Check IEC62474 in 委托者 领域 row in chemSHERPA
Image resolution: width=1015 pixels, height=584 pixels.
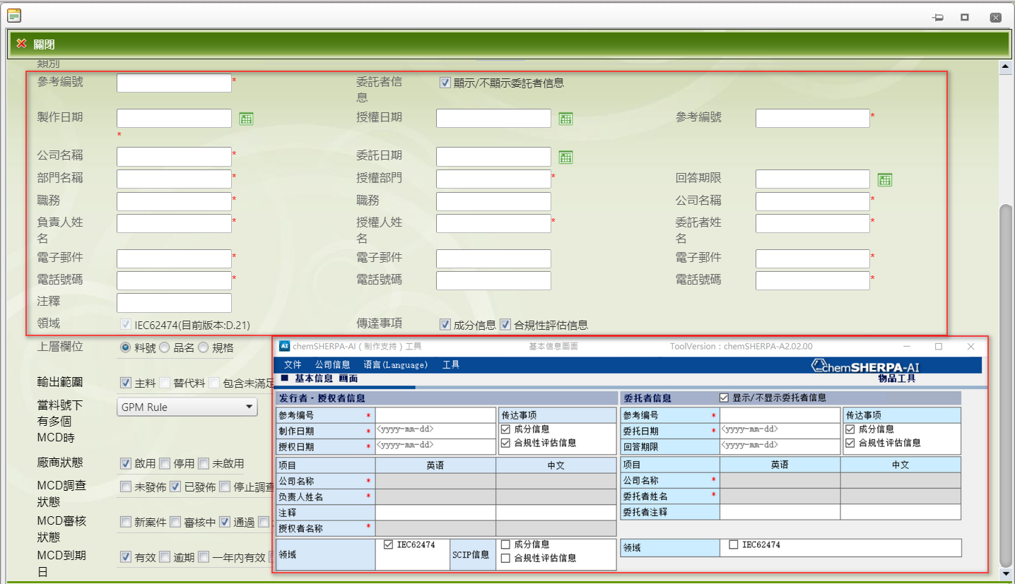pos(734,544)
